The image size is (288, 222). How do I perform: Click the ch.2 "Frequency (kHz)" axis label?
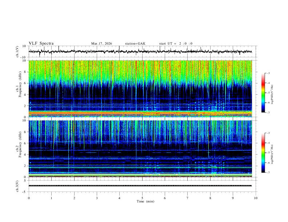point(20,144)
